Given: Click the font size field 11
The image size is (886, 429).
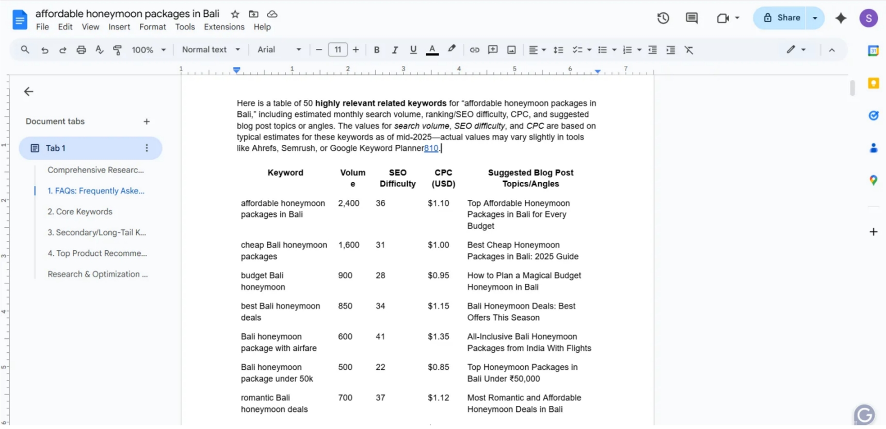Looking at the screenshot, I should 337,50.
